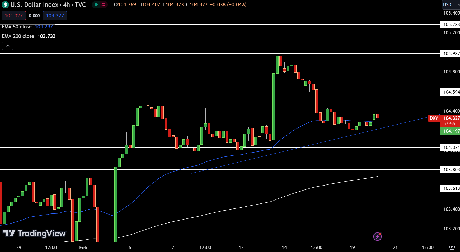Click the red sell price 104.327 button
This screenshot has height=252, width=460.
[14, 16]
